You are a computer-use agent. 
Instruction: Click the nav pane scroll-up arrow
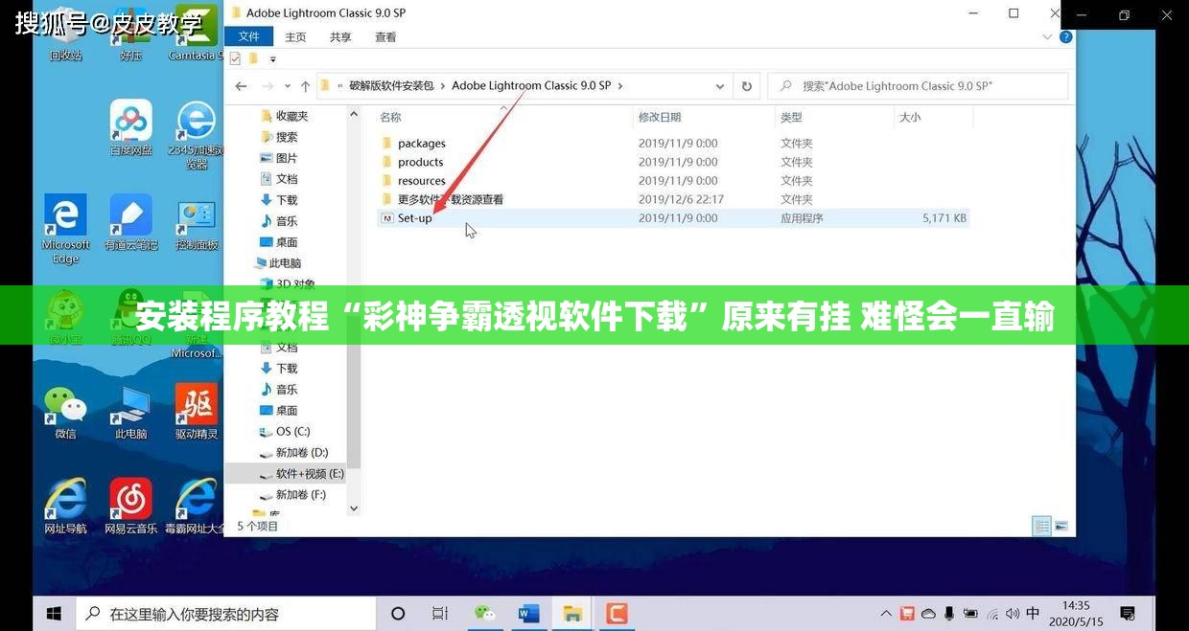(354, 115)
